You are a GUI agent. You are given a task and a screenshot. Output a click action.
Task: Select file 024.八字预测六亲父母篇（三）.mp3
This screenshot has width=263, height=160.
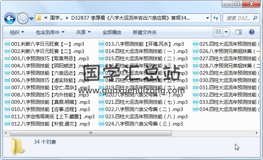[x=144, y=124]
